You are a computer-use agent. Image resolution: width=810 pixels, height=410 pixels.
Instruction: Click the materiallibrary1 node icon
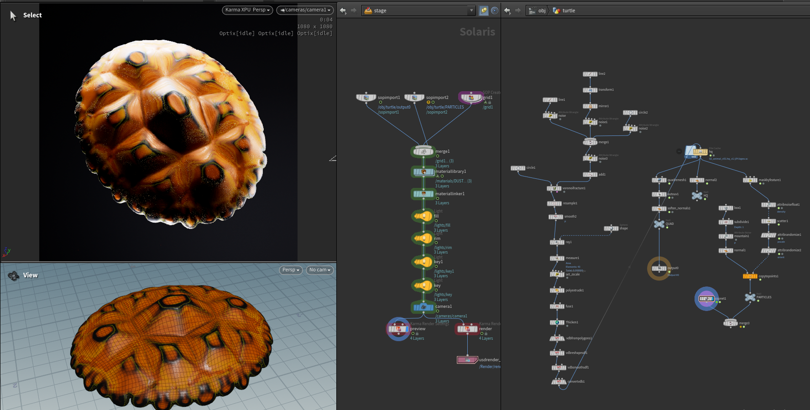[x=423, y=172]
